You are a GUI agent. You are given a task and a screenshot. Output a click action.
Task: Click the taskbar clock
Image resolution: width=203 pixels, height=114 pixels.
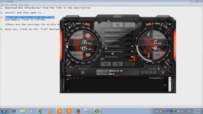[197, 111]
